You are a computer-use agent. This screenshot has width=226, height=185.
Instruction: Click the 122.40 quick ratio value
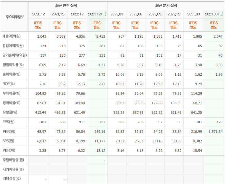tap(157, 103)
